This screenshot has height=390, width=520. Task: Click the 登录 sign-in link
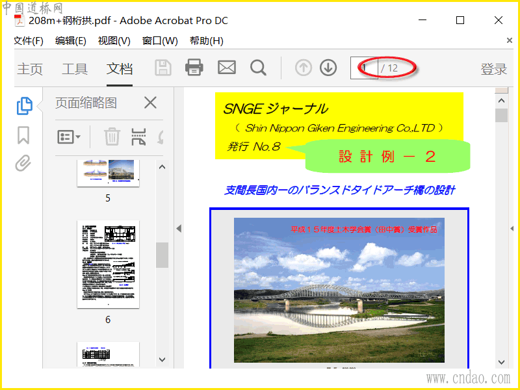pos(494,69)
